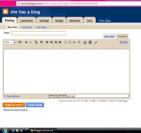Screen dimensions: 141x133
Task: Click the Blogger Chrome taskbar button
Action: click(x=43, y=130)
